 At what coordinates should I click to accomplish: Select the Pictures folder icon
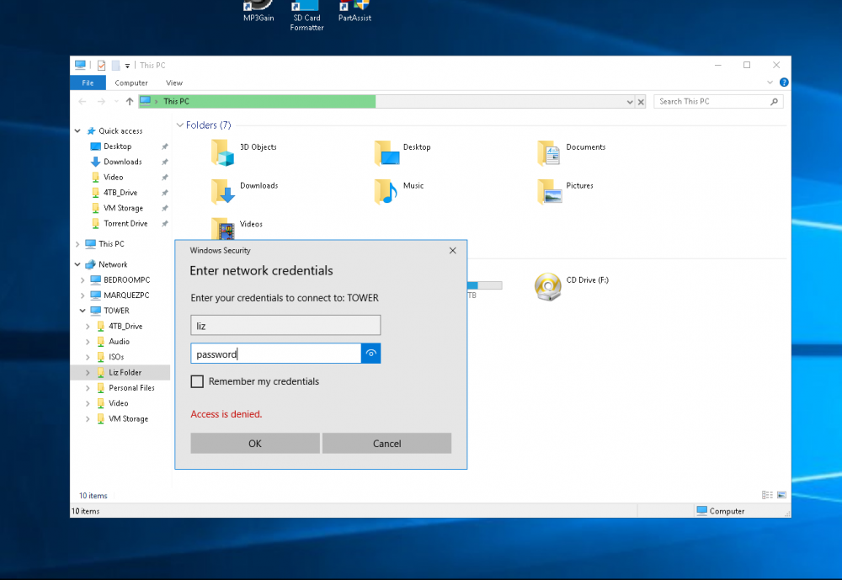coord(549,191)
